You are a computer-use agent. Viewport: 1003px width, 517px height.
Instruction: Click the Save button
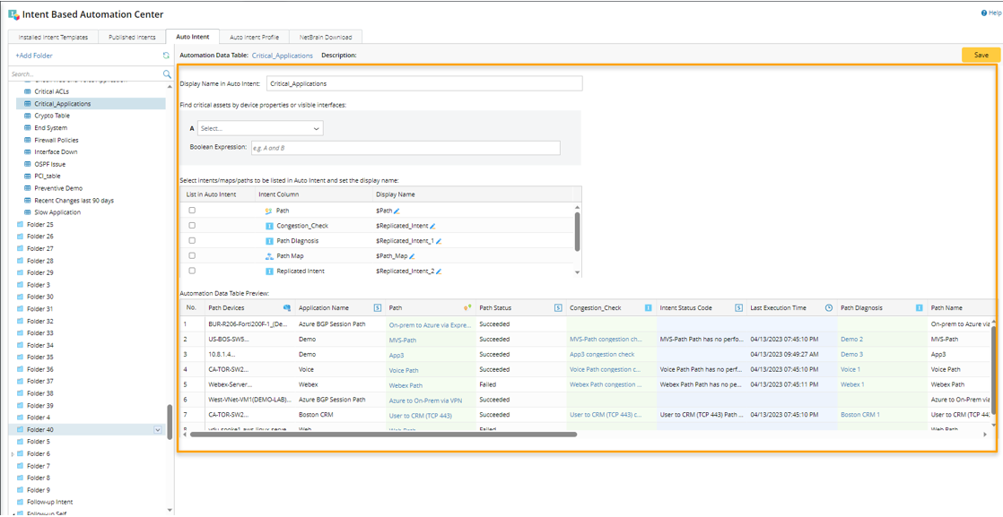tap(981, 55)
